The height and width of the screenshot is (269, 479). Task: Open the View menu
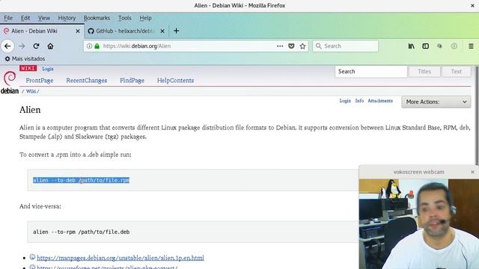click(x=44, y=18)
